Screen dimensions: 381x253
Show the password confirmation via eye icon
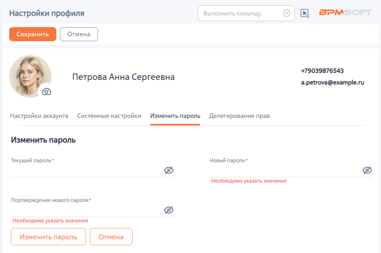click(x=169, y=210)
